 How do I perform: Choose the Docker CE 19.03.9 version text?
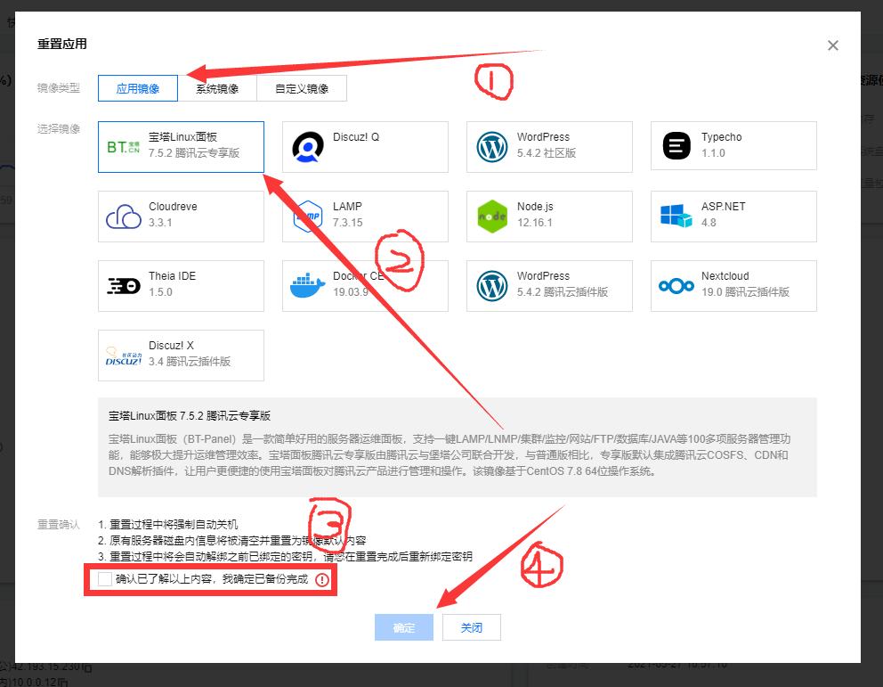point(351,292)
